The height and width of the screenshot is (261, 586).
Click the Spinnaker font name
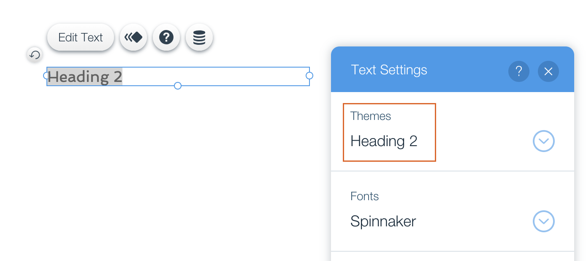pos(383,221)
